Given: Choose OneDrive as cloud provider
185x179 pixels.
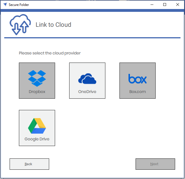Looking at the screenshot, I should tap(87, 81).
